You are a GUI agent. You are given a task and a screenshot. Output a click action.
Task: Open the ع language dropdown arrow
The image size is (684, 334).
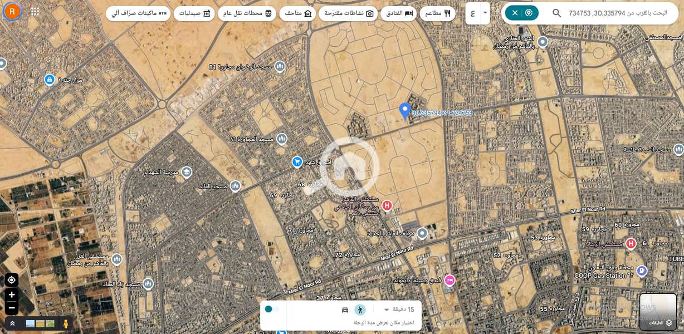click(x=485, y=13)
